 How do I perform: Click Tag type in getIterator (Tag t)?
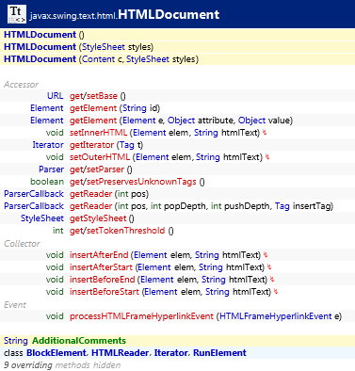(x=126, y=145)
